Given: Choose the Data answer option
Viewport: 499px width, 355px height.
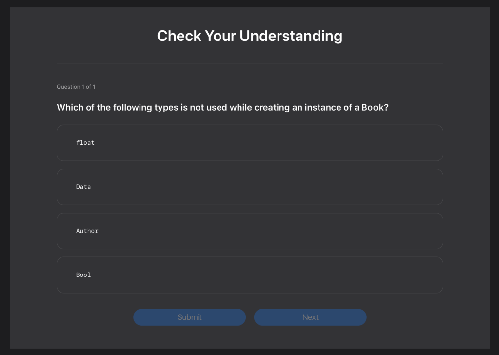Looking at the screenshot, I should tap(249, 187).
